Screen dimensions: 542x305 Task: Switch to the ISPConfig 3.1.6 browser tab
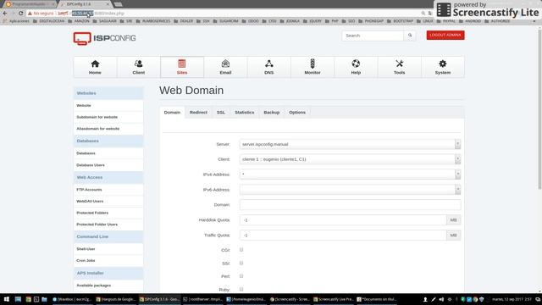(x=84, y=4)
